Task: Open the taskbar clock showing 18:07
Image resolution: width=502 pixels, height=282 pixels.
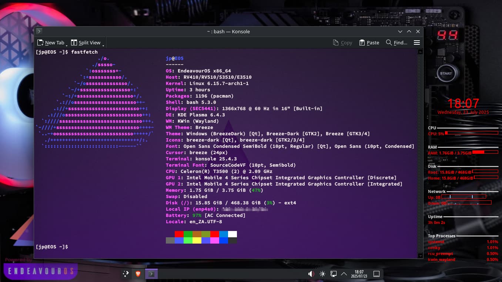Action: [359, 274]
